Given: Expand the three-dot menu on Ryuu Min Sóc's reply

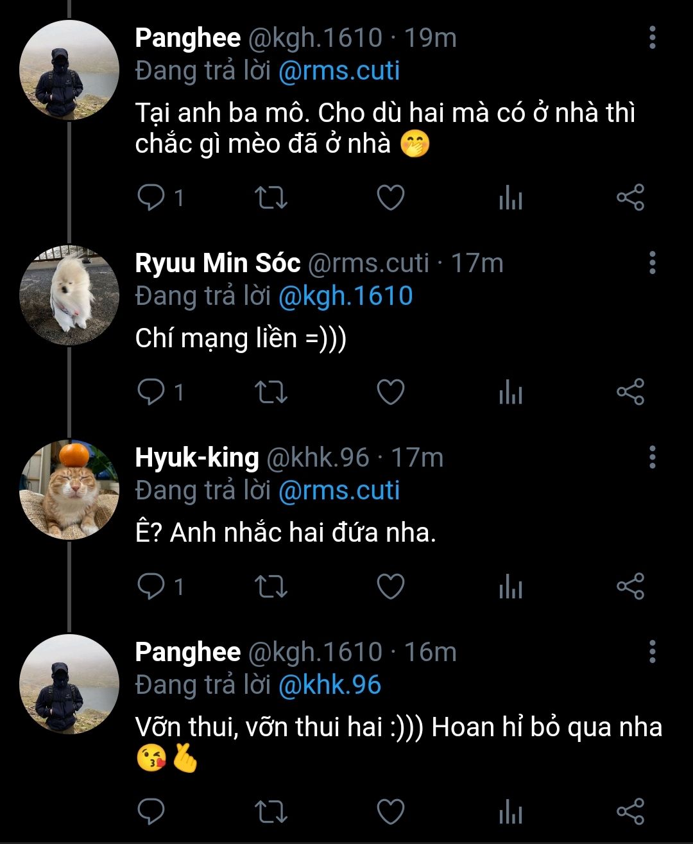Looking at the screenshot, I should coord(652,263).
